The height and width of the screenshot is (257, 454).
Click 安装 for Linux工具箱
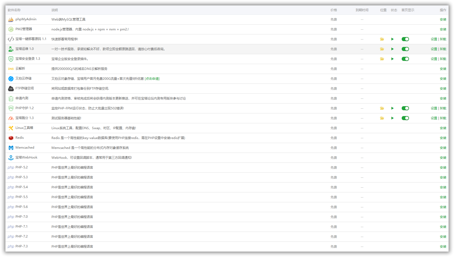[x=443, y=128]
